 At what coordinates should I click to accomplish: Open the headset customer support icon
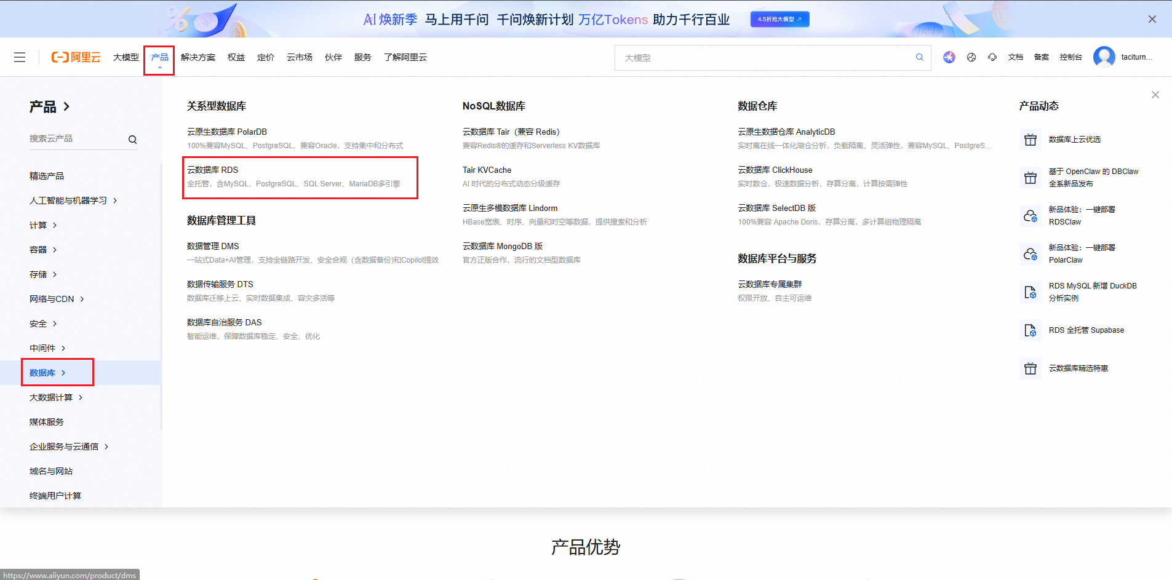click(992, 57)
